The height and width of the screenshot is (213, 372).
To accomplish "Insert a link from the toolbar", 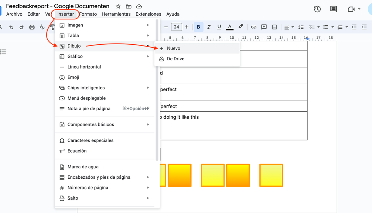I will [x=253, y=27].
